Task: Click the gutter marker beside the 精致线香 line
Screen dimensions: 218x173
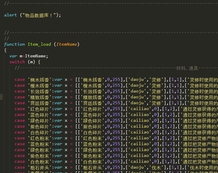Action: click(x=1, y=97)
